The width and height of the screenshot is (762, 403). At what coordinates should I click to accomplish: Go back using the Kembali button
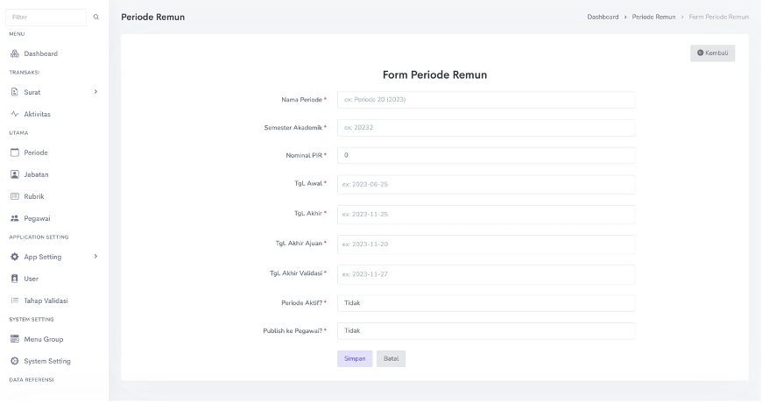712,53
